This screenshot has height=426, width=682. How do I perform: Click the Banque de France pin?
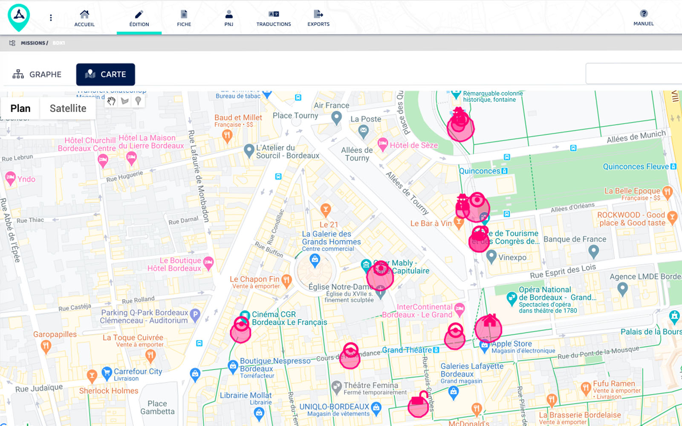click(593, 252)
